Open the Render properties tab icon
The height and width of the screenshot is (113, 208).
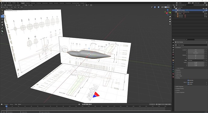pyautogui.click(x=173, y=45)
